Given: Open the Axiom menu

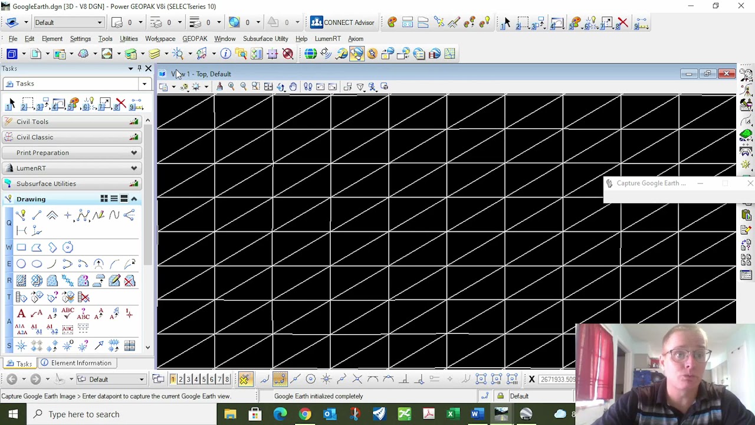Looking at the screenshot, I should 355,39.
